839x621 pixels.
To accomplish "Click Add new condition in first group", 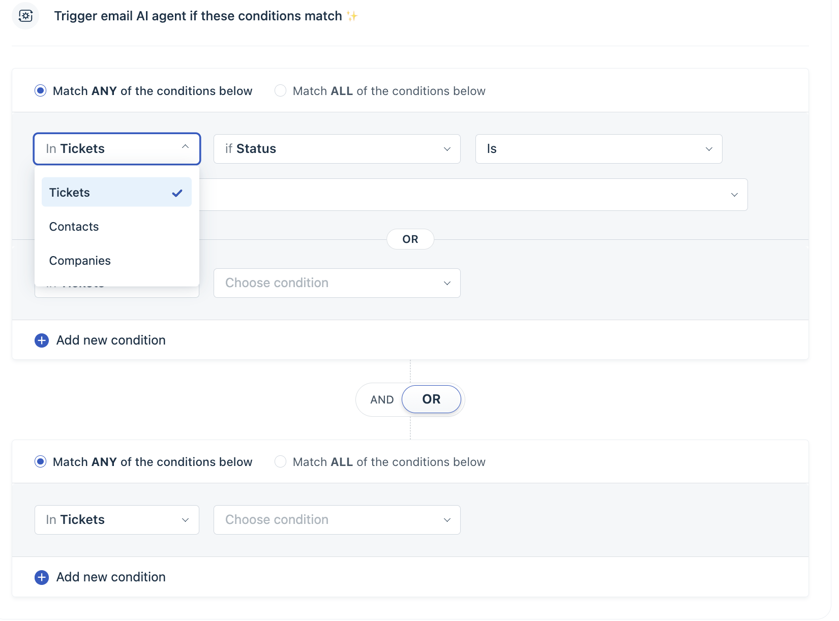I will [x=111, y=340].
